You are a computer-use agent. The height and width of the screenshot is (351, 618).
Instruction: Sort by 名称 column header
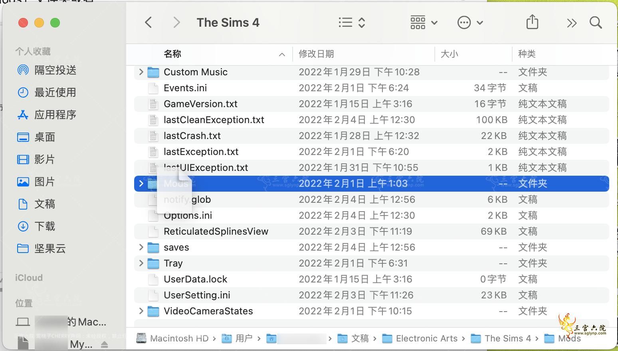172,54
